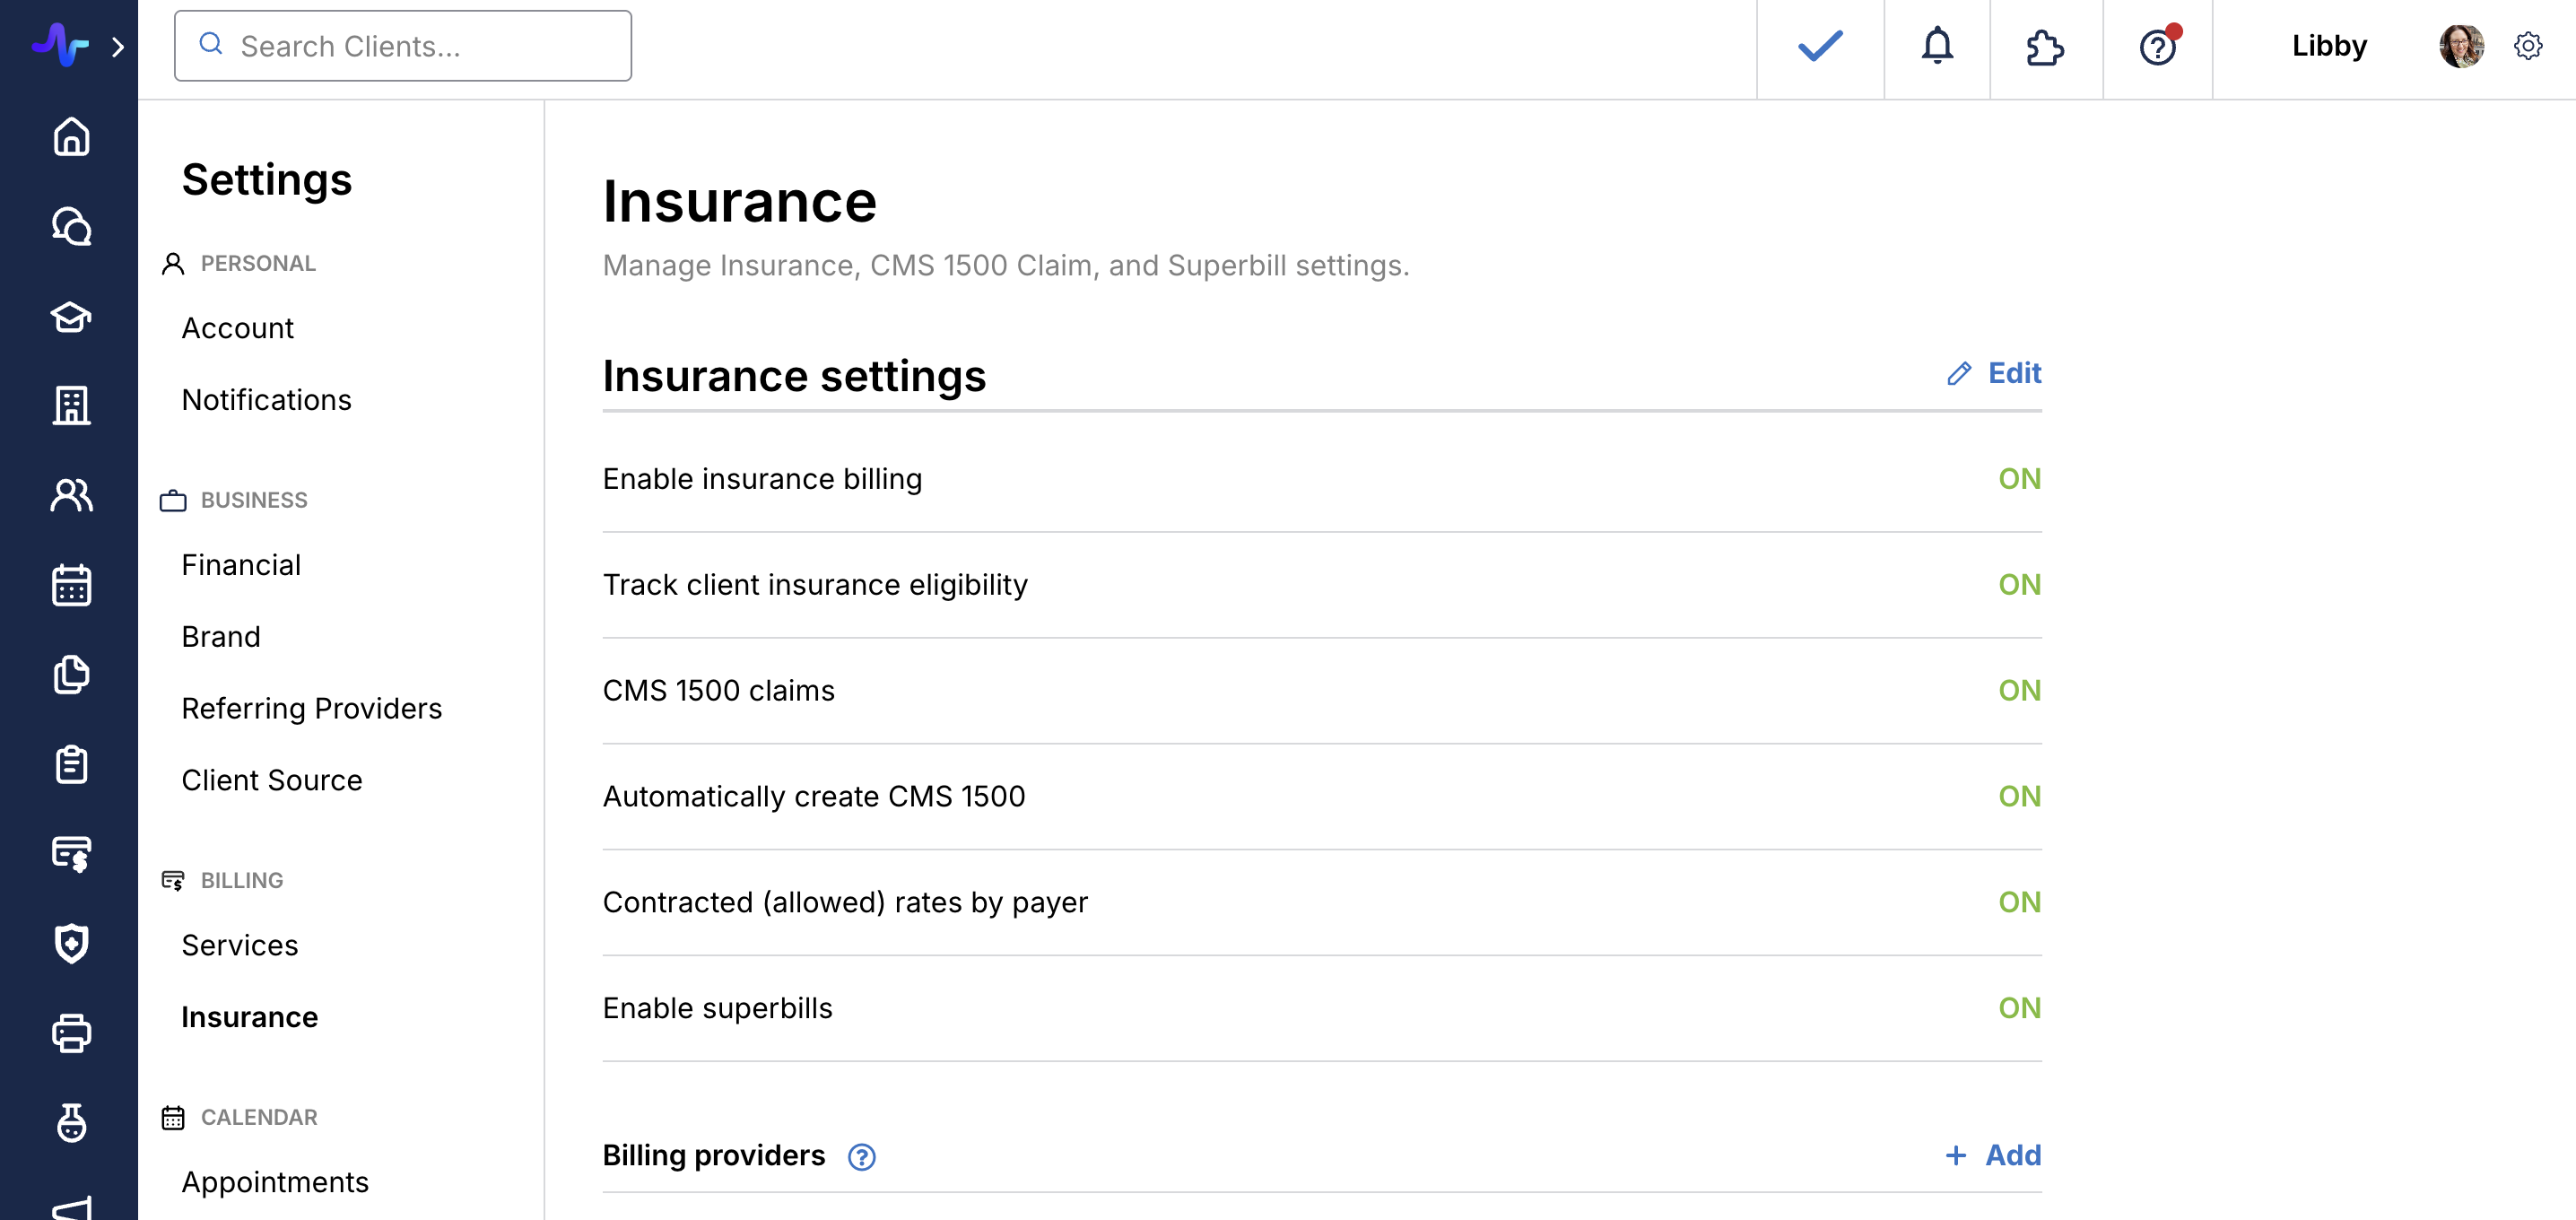The width and height of the screenshot is (2576, 1220).
Task: Click the tasks checkmark icon in header
Action: click(x=1819, y=46)
